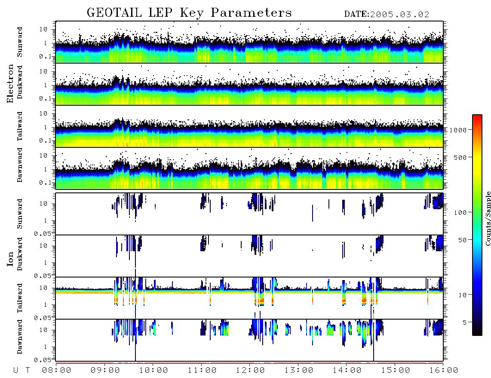Click the Electron Dawnward spectrogram panel
The image size is (491, 378).
coord(249,168)
